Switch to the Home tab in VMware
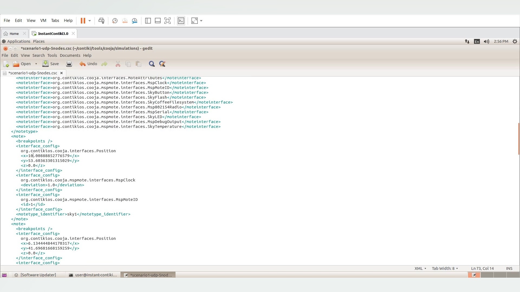The image size is (520, 292). tap(14, 34)
